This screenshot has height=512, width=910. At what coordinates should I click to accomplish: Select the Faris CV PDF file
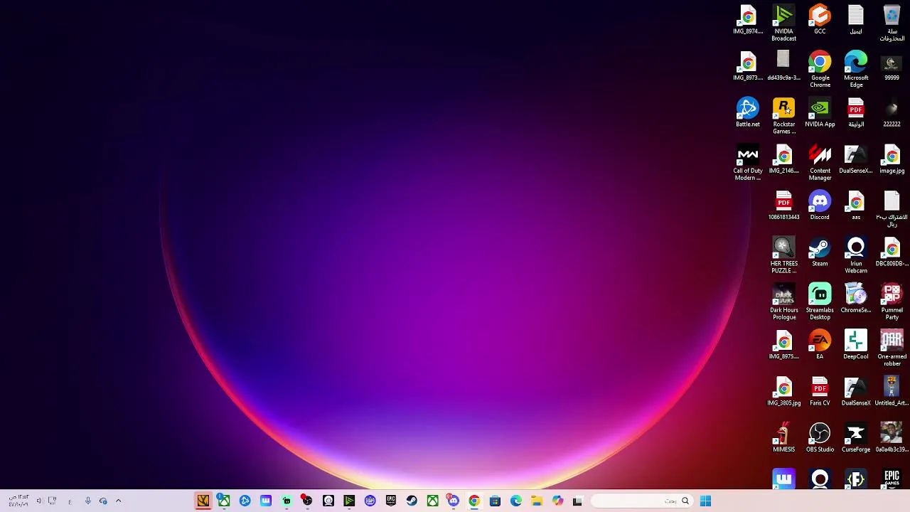pos(820,391)
